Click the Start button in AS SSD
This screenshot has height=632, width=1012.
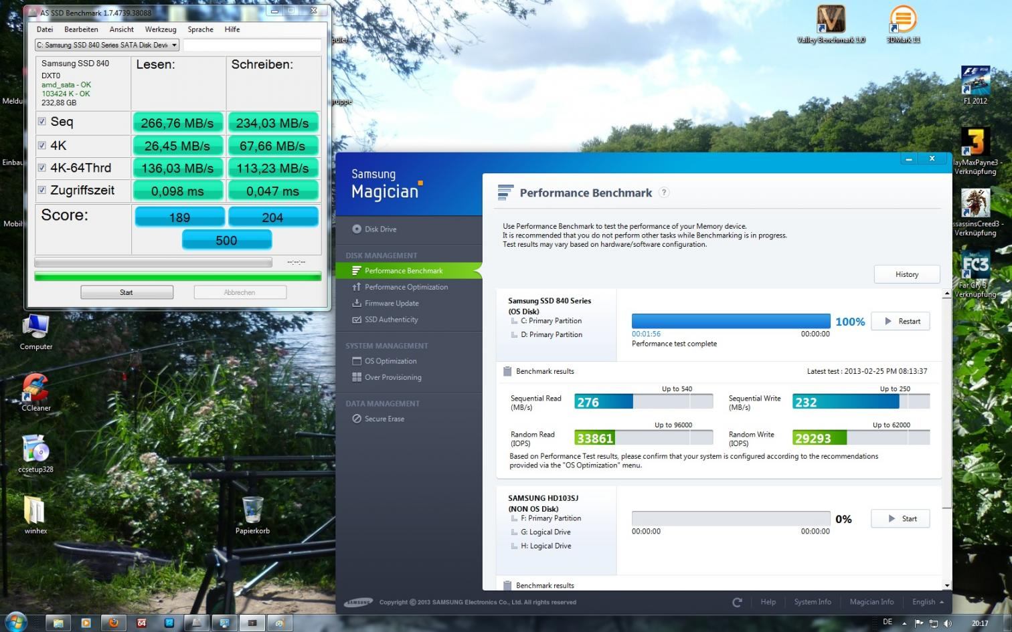coord(126,292)
